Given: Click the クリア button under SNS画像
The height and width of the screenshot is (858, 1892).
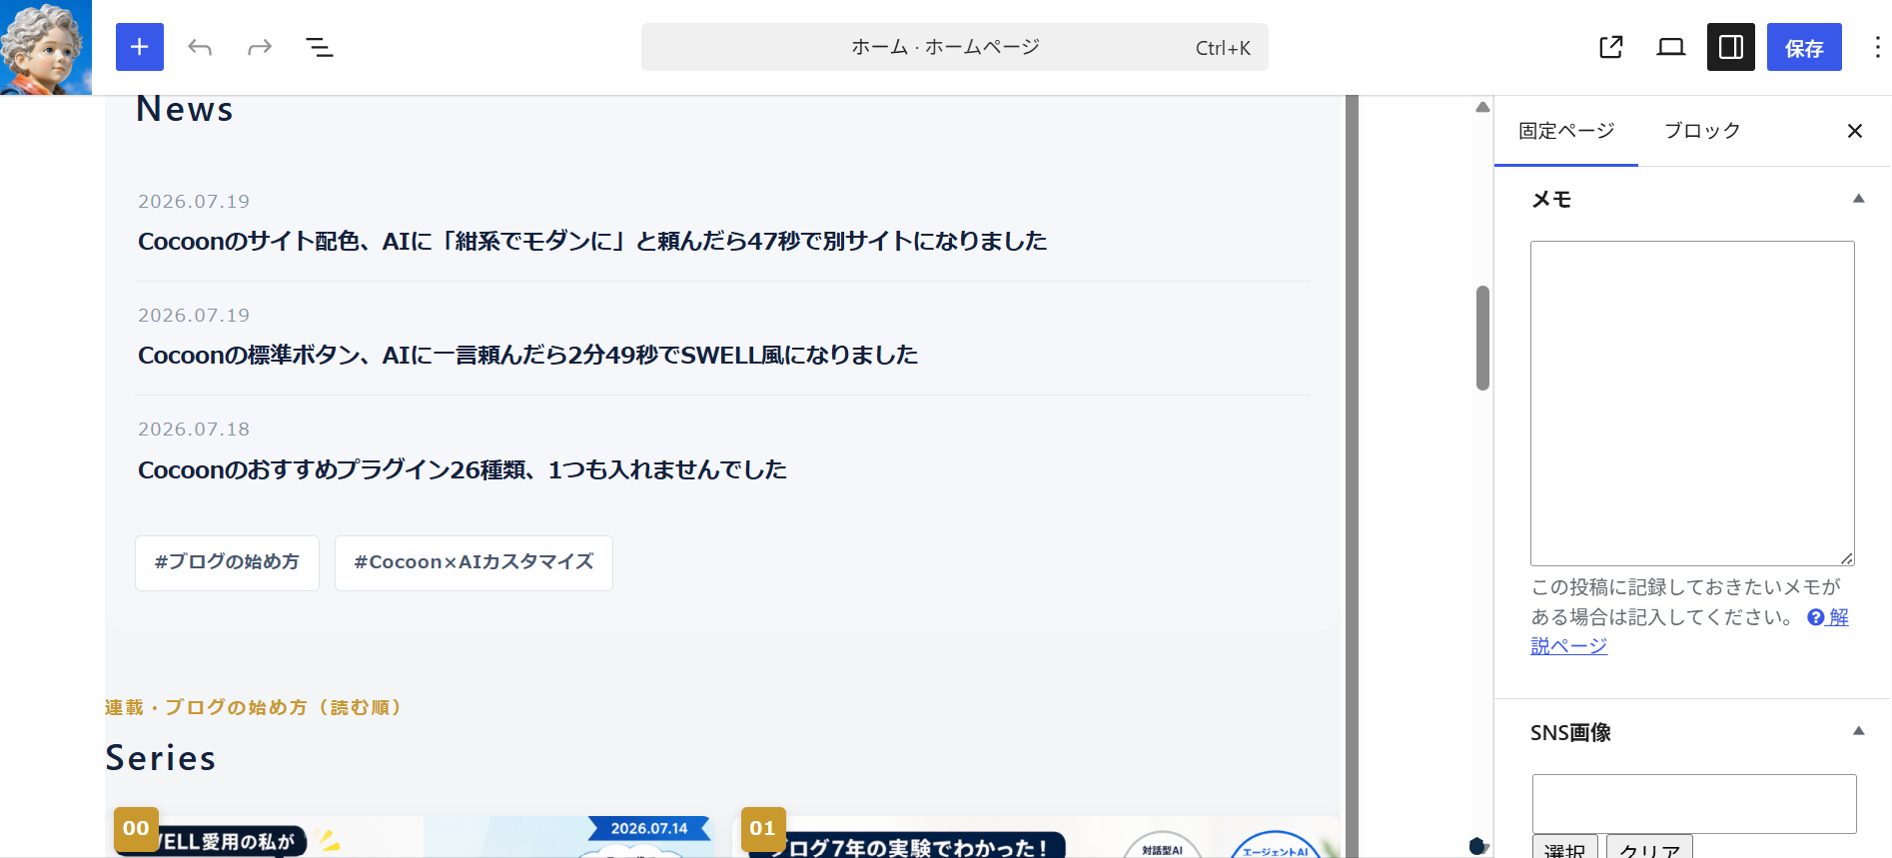Looking at the screenshot, I should [1649, 848].
